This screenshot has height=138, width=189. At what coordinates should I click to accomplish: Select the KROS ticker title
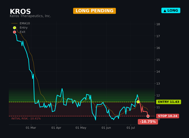click(20, 11)
